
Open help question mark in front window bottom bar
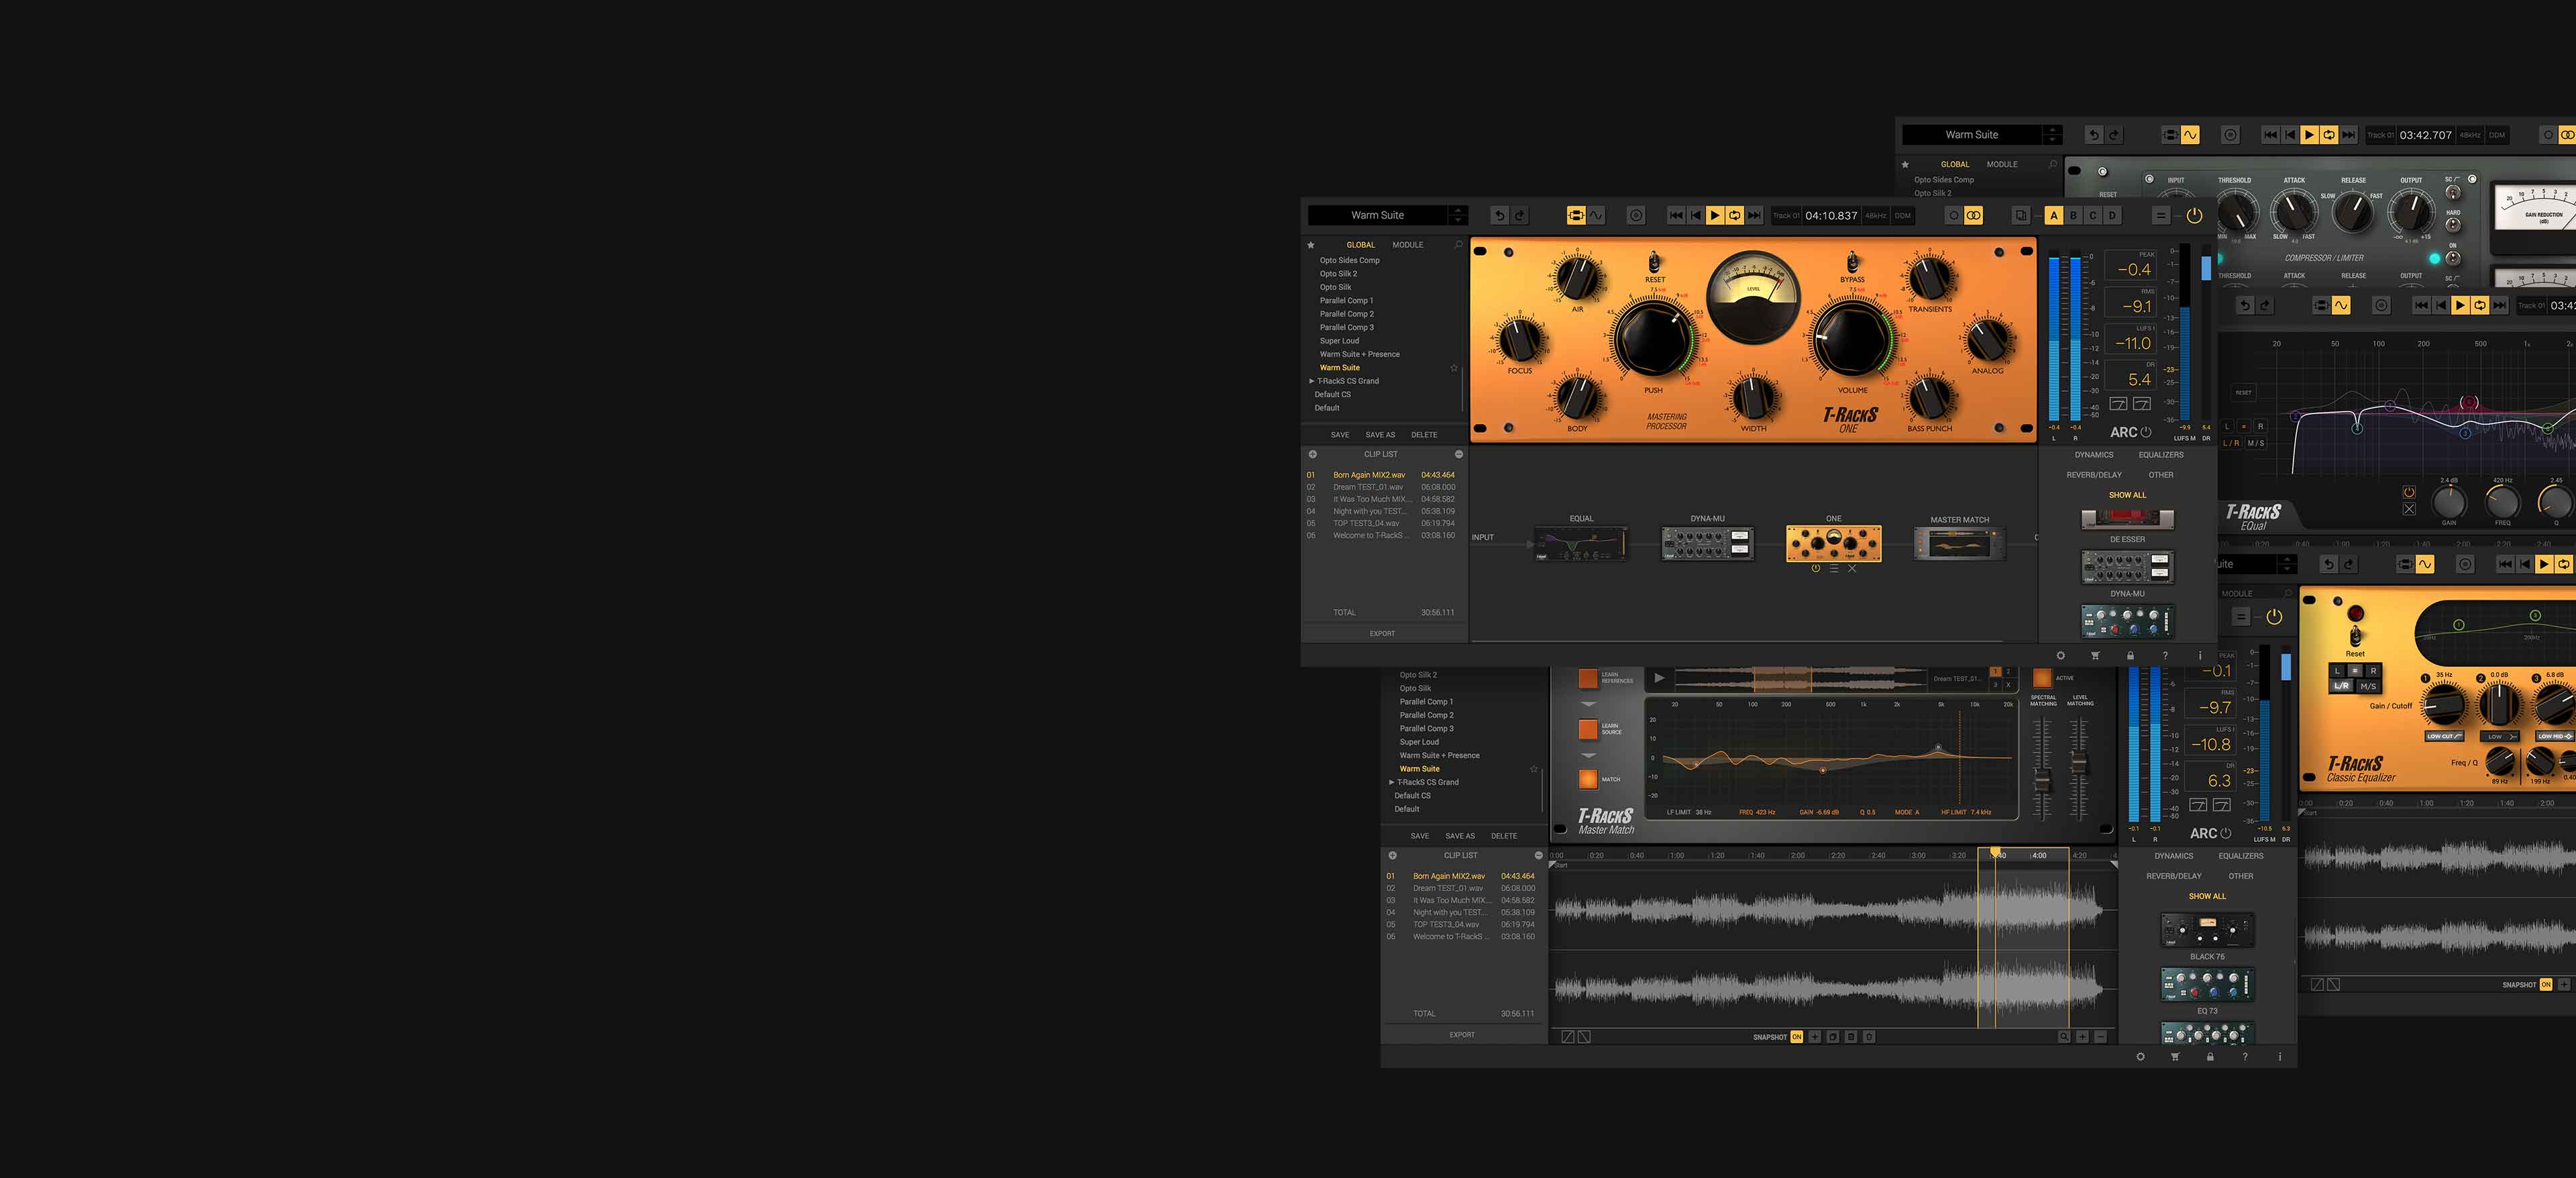click(2165, 656)
